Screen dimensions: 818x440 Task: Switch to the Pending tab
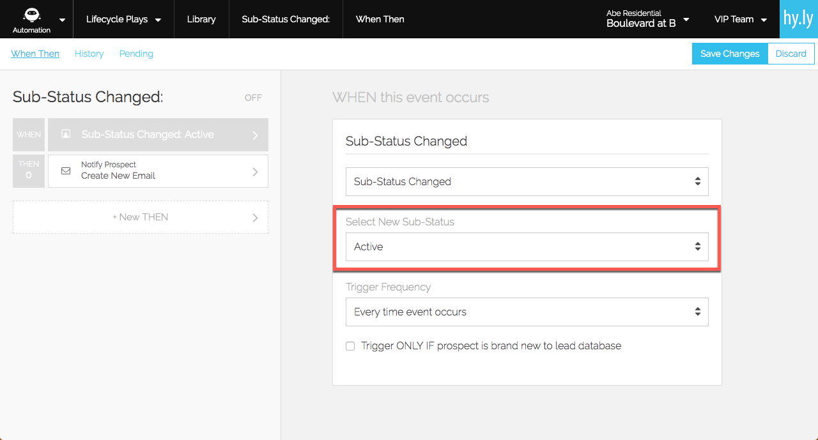(x=136, y=54)
